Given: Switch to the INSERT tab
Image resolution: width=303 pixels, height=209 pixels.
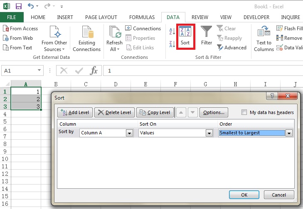Looking at the screenshot, I should pos(65,17).
